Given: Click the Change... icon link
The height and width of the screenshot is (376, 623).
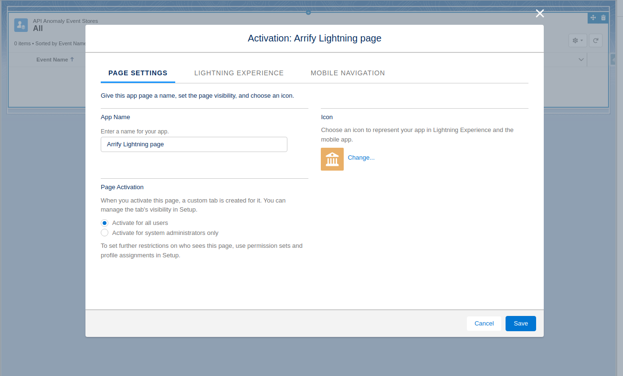Looking at the screenshot, I should pos(361,158).
